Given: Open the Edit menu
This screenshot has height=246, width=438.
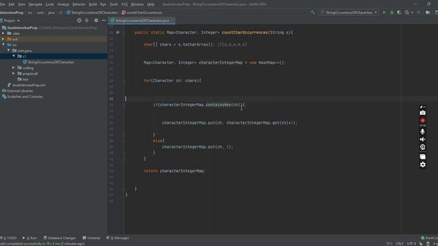Looking at the screenshot, I should [x=12, y=5].
